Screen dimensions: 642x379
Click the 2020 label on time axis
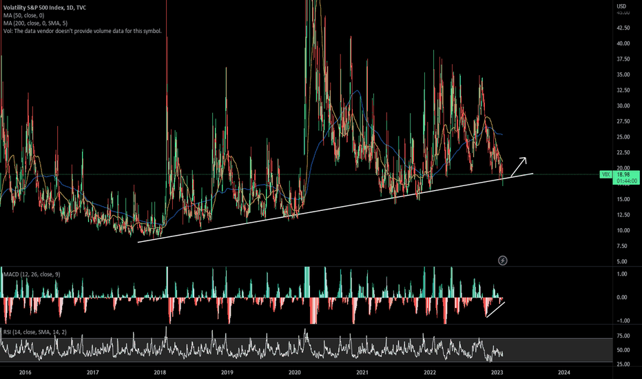(x=295, y=372)
